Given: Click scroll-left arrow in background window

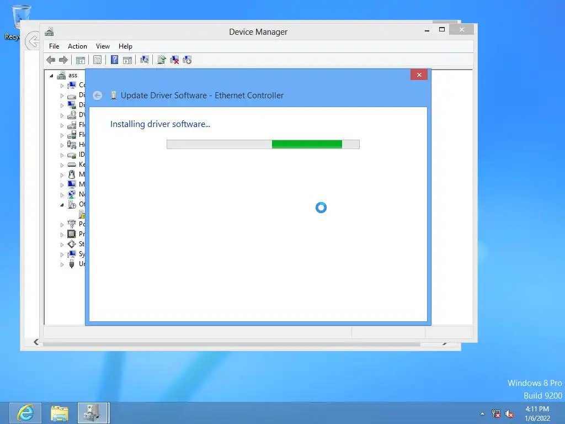Looking at the screenshot, I should 36,342.
